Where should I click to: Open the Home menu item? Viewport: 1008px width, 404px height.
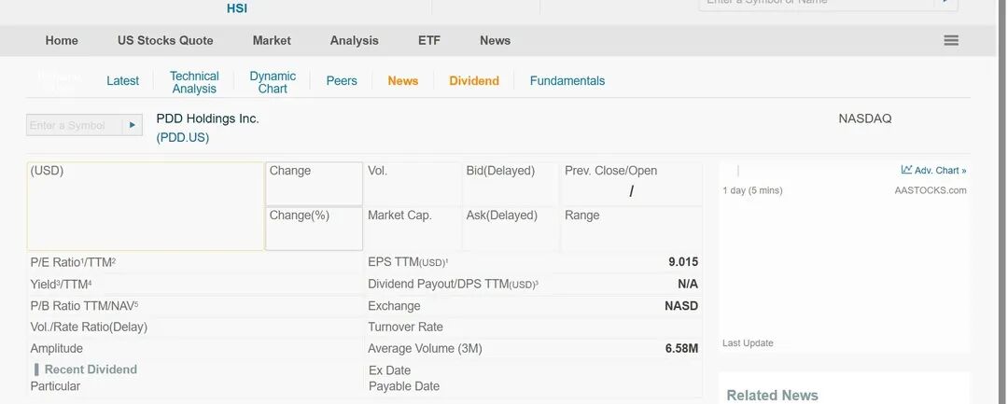pos(62,40)
